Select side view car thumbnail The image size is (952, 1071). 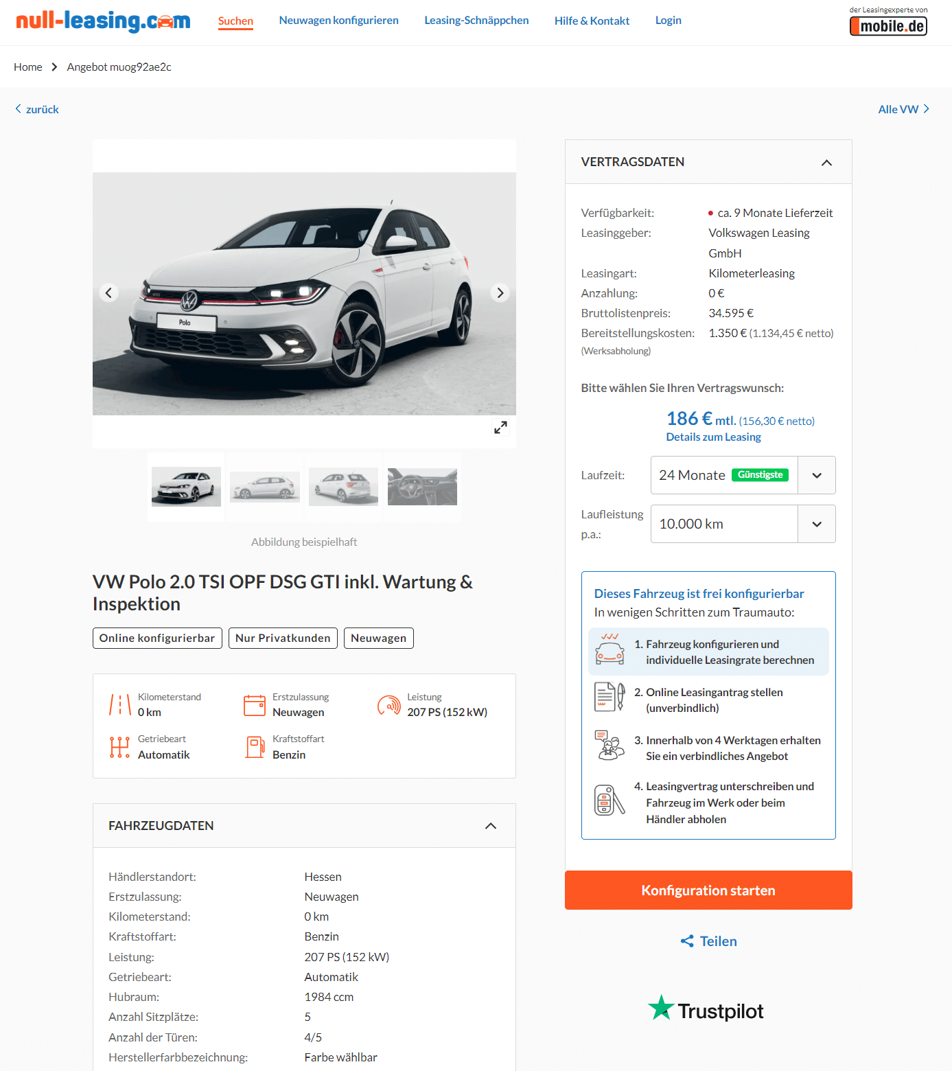point(265,487)
